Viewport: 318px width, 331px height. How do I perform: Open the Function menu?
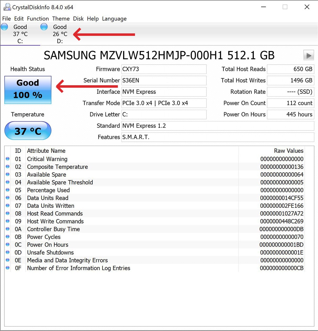tap(38, 18)
